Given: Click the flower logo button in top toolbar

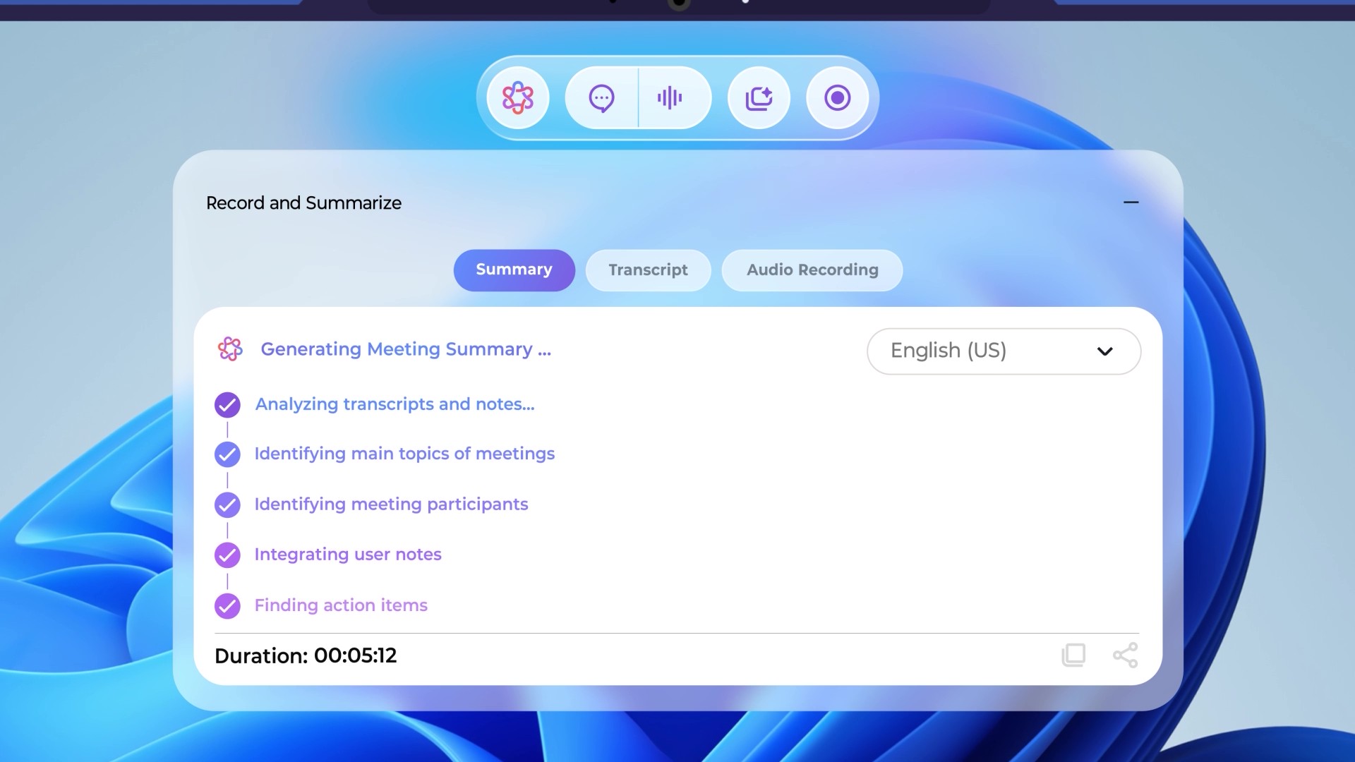Looking at the screenshot, I should pos(518,98).
